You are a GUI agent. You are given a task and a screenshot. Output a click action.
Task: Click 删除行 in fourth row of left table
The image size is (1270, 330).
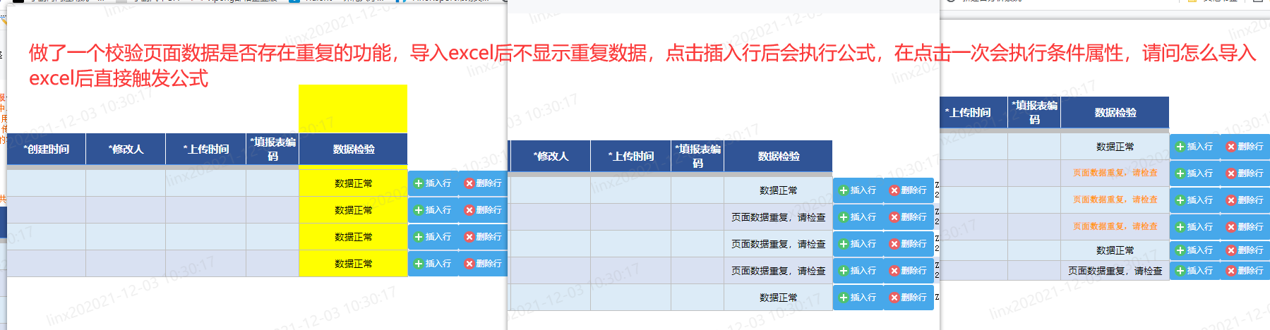[x=484, y=264]
